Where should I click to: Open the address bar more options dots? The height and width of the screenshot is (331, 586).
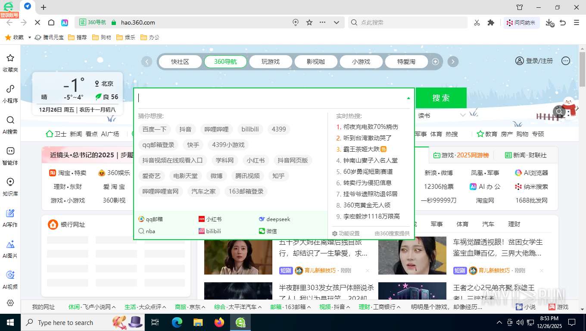point(322,22)
